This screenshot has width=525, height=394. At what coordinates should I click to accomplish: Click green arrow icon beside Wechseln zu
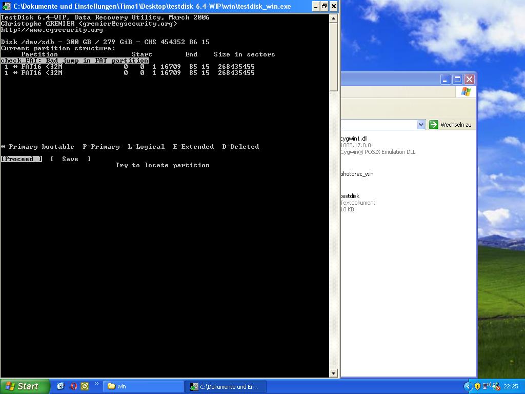(434, 125)
